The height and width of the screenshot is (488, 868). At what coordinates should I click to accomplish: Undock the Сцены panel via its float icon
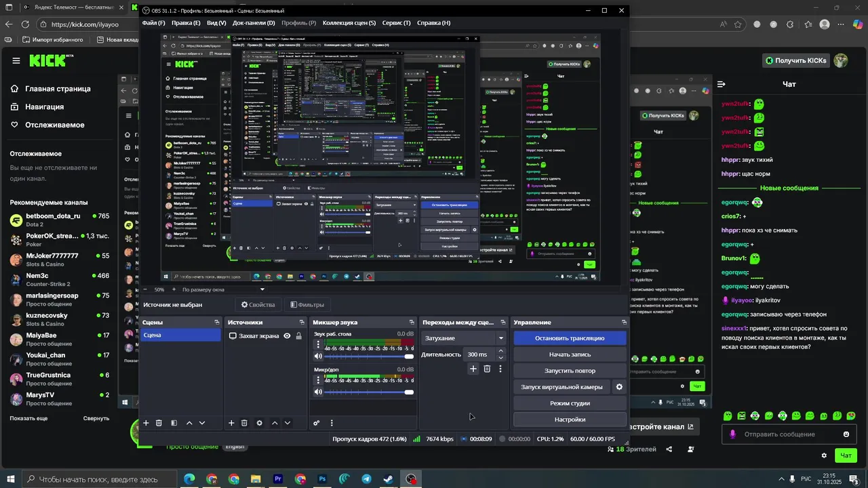217,323
